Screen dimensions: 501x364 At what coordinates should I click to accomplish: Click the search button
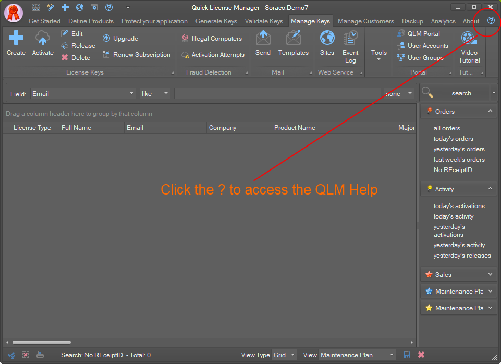[x=455, y=93]
